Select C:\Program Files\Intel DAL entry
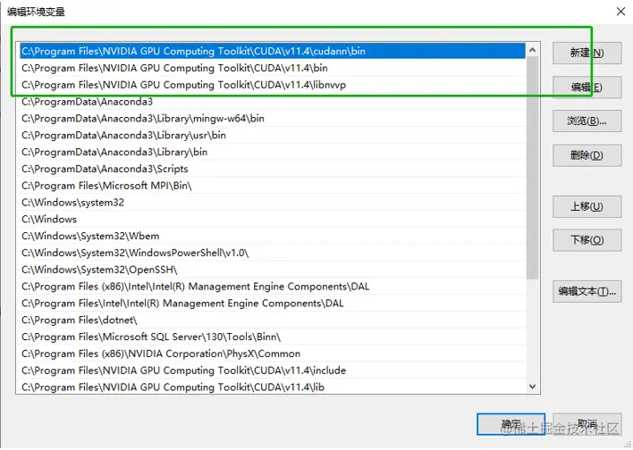The image size is (633, 450). (x=273, y=304)
